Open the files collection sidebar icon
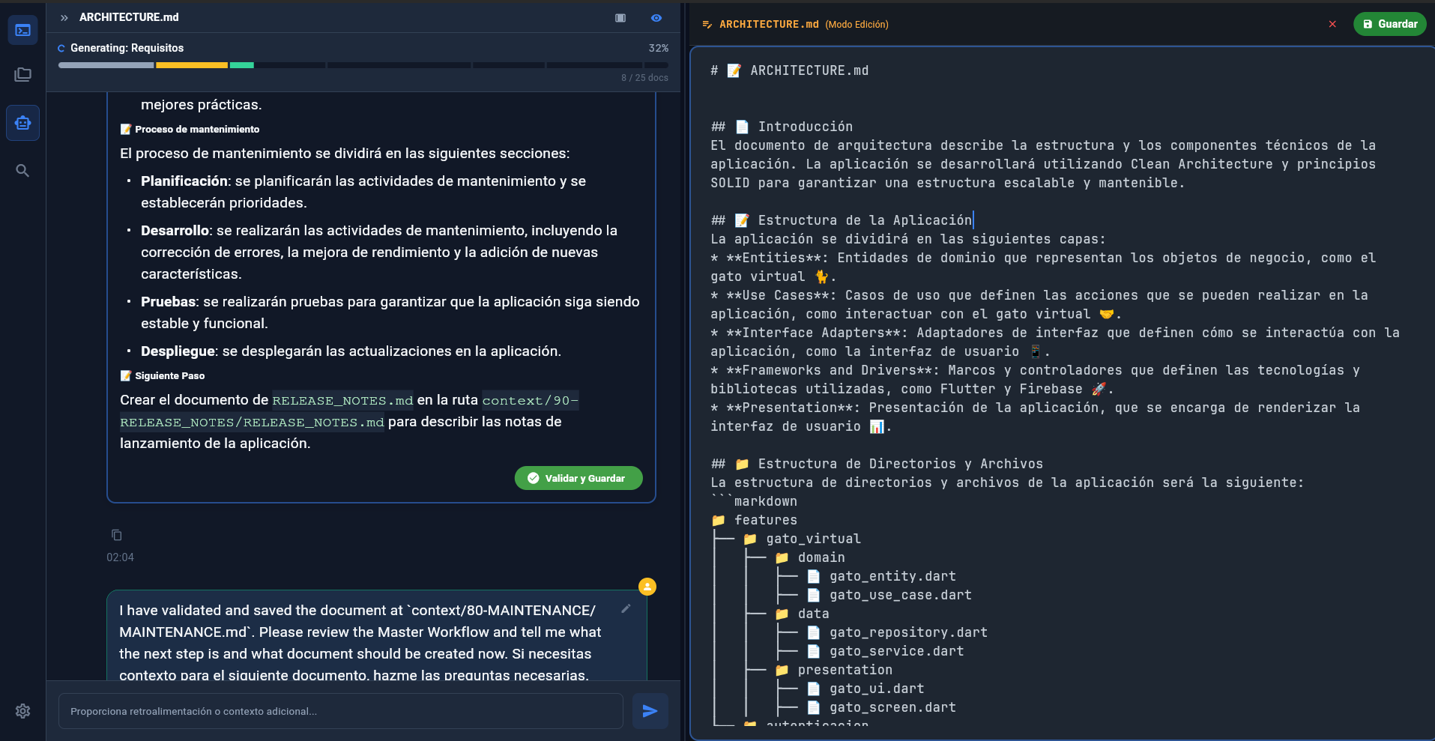The image size is (1435, 741). coord(22,75)
